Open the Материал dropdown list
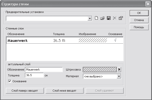Viewport: 152px width, 100px height. [119, 76]
